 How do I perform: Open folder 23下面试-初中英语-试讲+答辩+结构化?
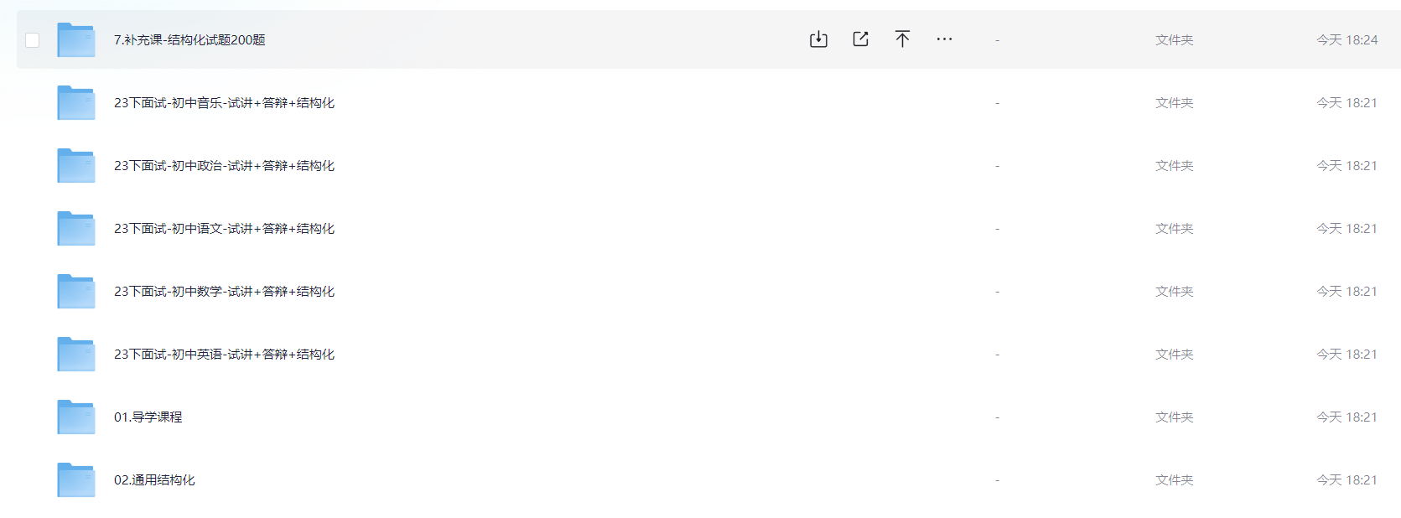[x=224, y=355]
